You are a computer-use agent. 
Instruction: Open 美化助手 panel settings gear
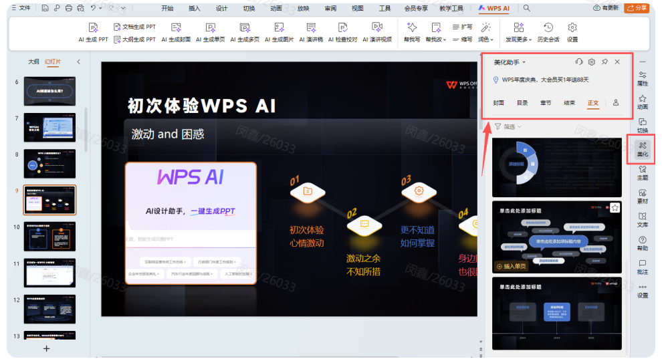coord(592,62)
